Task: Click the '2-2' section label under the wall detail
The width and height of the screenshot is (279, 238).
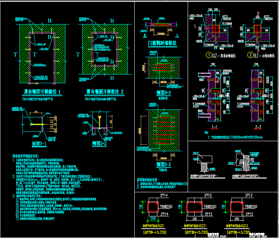Action: click(258, 127)
